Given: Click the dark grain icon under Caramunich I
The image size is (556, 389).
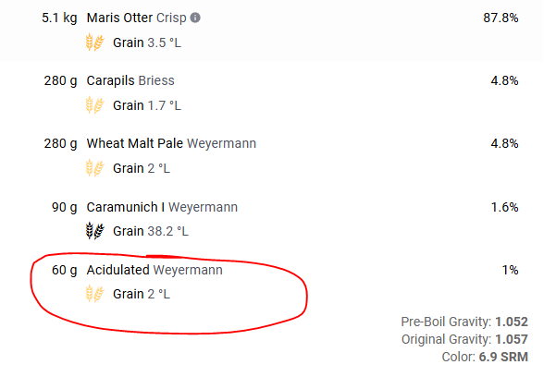Looking at the screenshot, I should tap(94, 231).
